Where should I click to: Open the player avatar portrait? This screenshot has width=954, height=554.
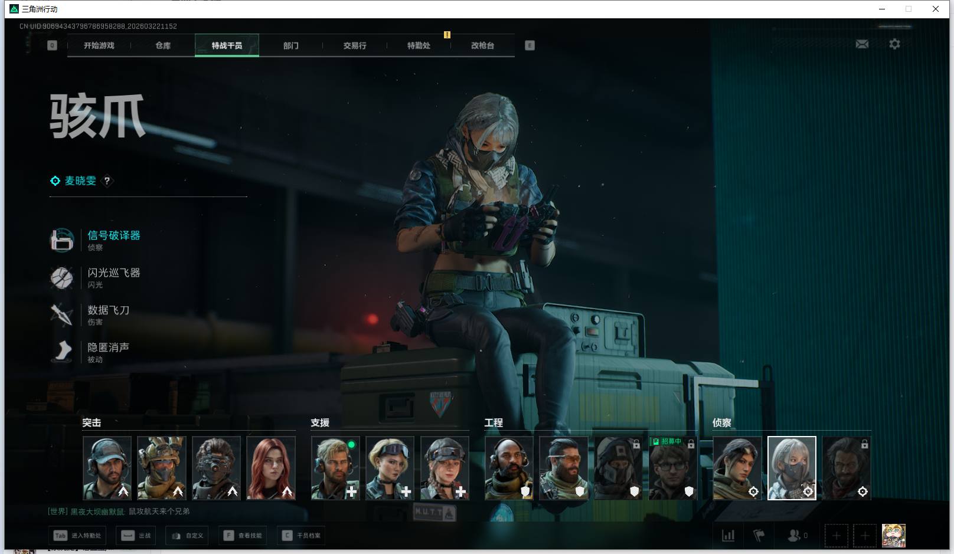click(x=894, y=536)
